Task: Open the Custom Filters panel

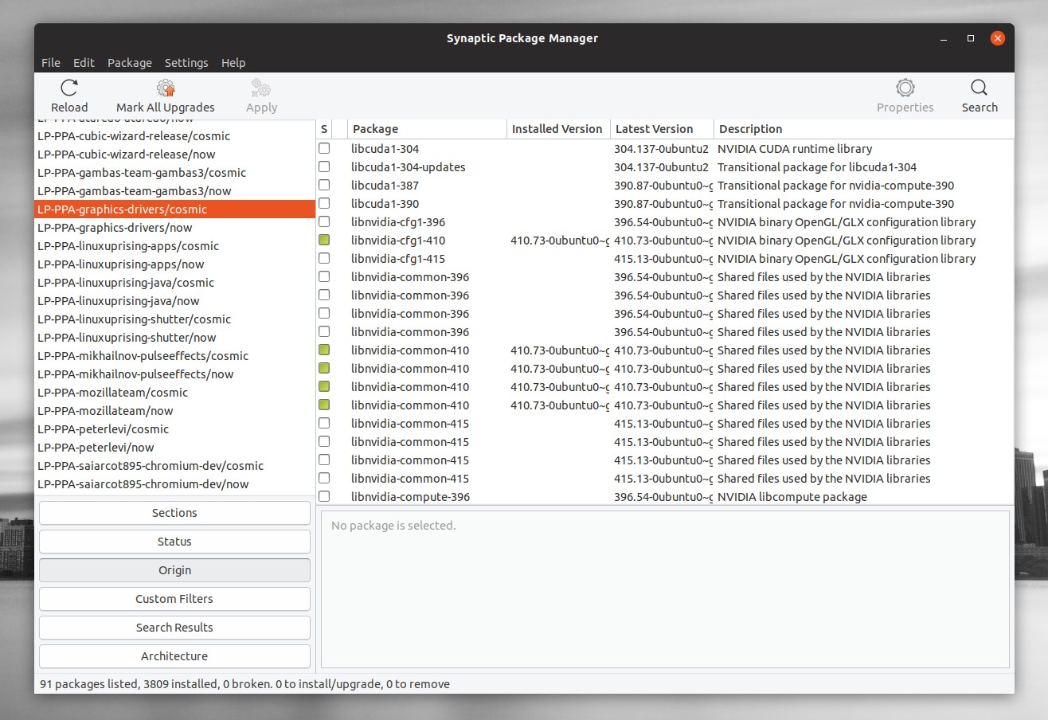Action: [174, 598]
